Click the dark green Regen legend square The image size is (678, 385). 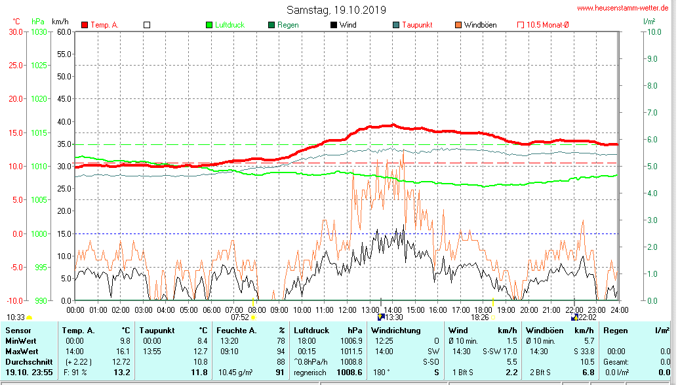(271, 25)
